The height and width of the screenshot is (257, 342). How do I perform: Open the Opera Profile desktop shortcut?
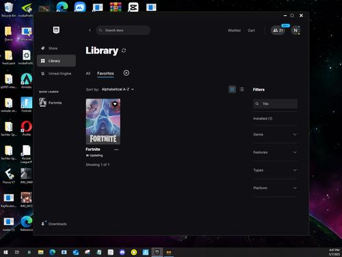[x=27, y=128]
